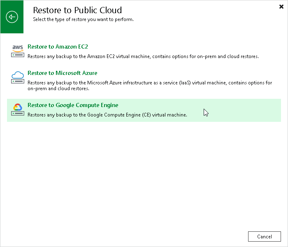The image size is (288, 247).
Task: Close the Restore to Public Cloud dialog
Action: tap(281, 7)
